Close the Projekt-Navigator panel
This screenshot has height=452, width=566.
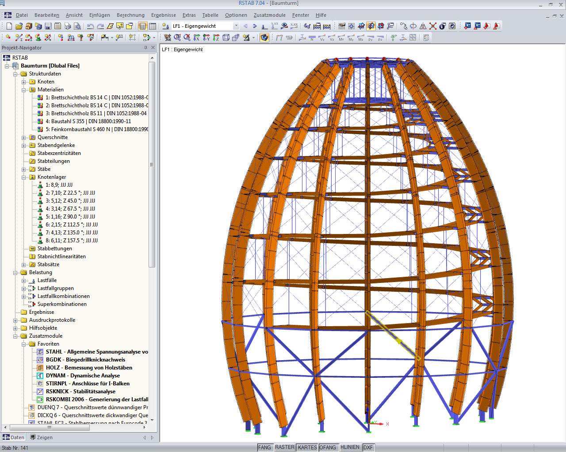point(153,48)
